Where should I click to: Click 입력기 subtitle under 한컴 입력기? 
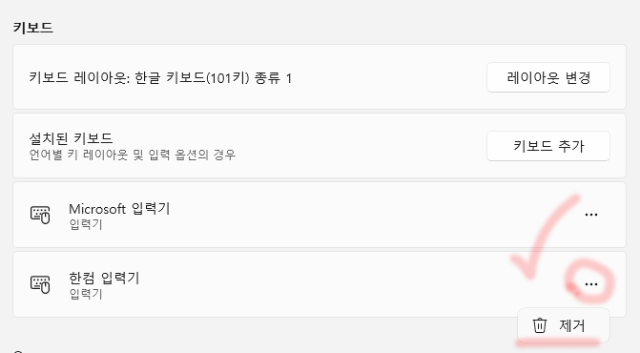coord(86,294)
